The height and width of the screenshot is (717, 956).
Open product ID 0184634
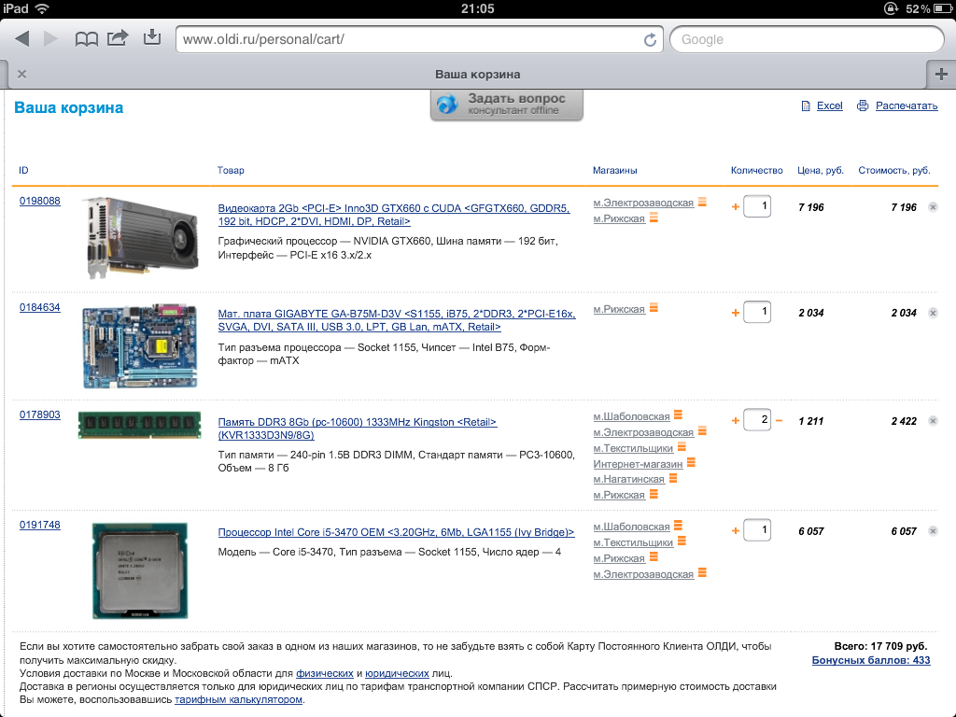39,307
